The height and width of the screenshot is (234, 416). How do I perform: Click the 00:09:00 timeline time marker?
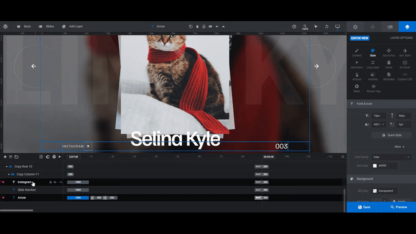pyautogui.click(x=268, y=157)
